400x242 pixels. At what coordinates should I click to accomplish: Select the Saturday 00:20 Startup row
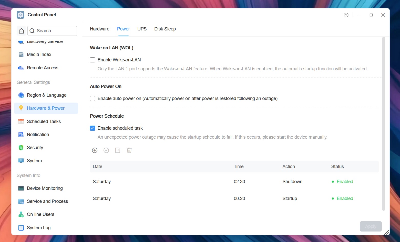pos(234,199)
